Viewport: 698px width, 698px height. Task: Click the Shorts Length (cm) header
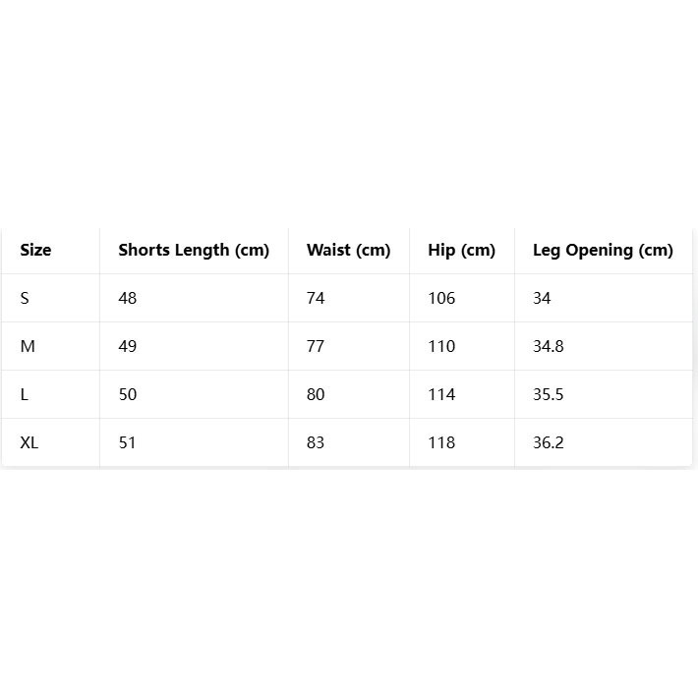194,250
